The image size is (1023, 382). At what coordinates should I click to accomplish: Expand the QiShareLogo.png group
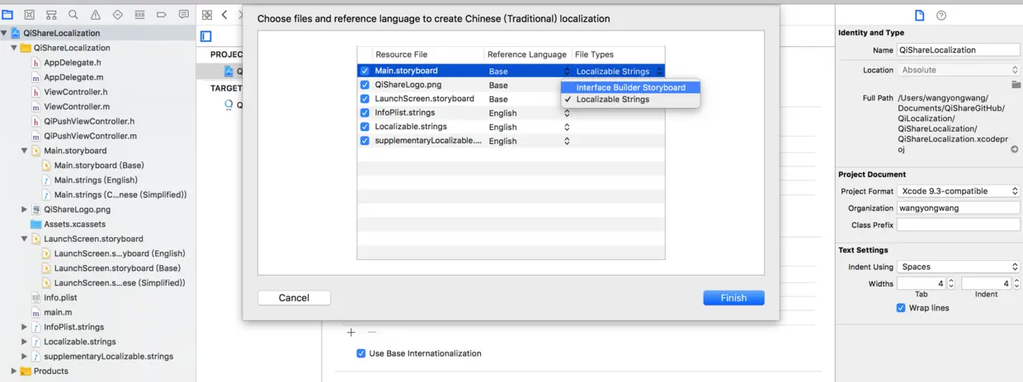pyautogui.click(x=24, y=209)
